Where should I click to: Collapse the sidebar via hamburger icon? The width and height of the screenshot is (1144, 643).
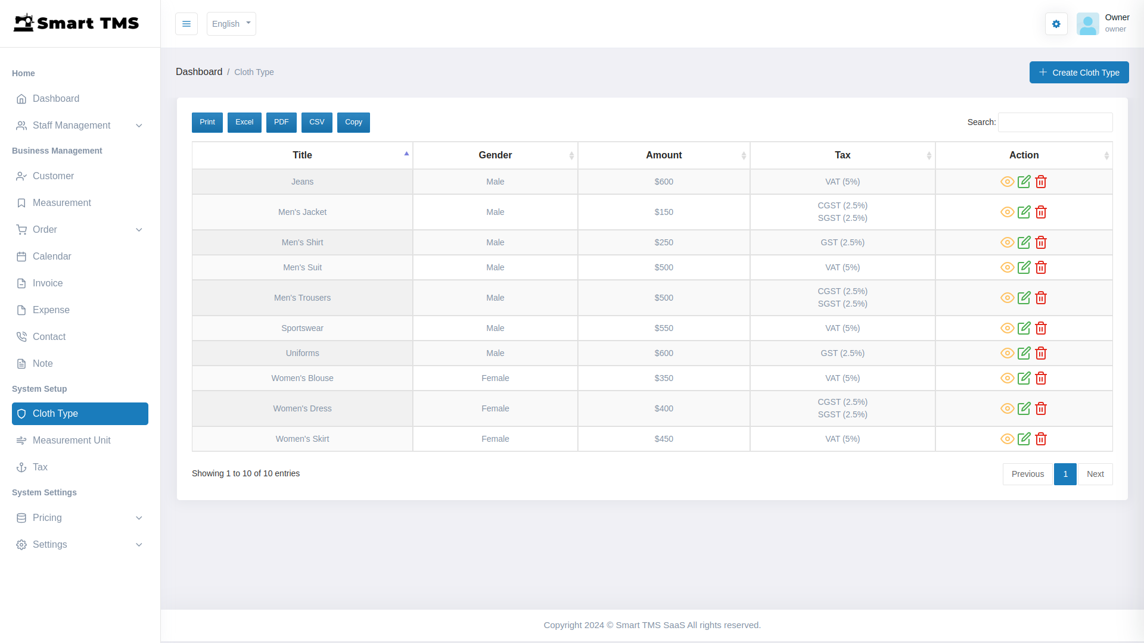click(186, 24)
